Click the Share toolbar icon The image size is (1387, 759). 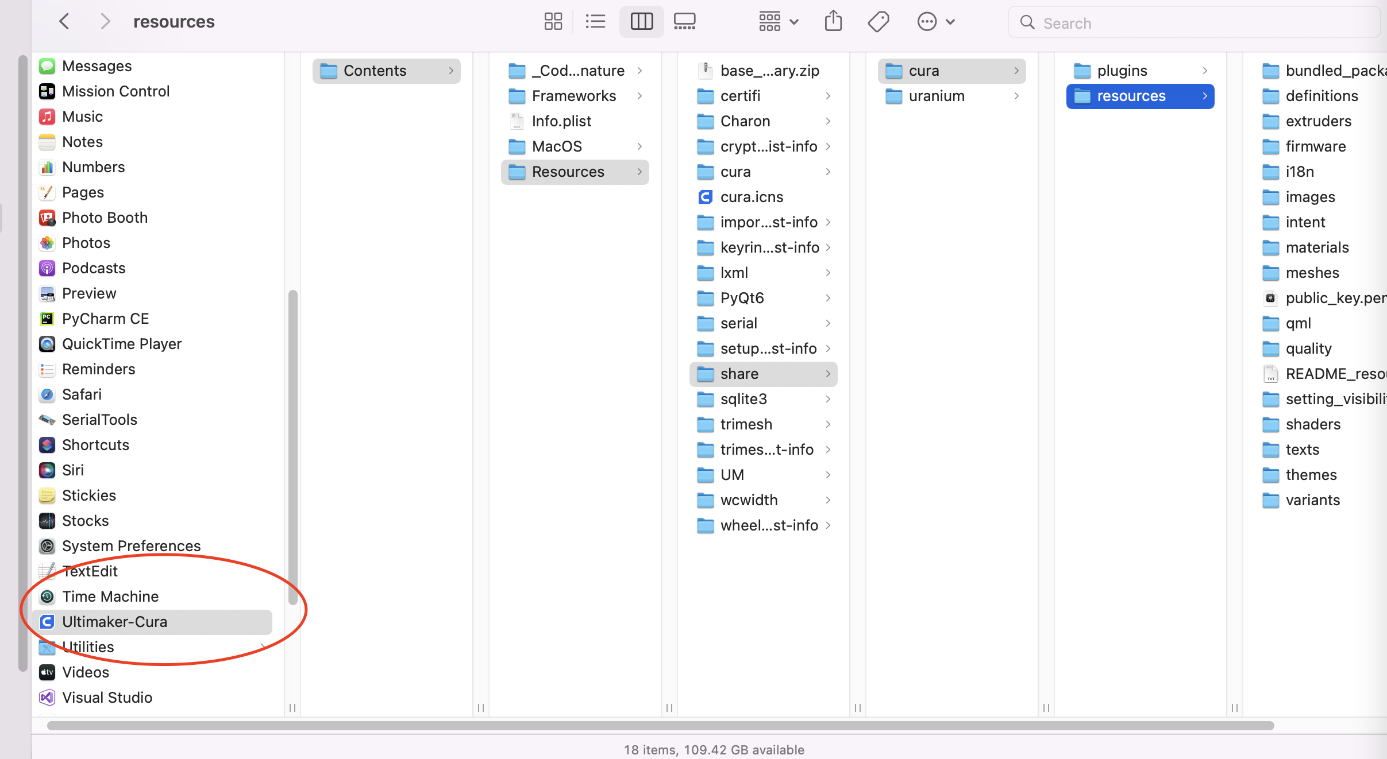(833, 22)
